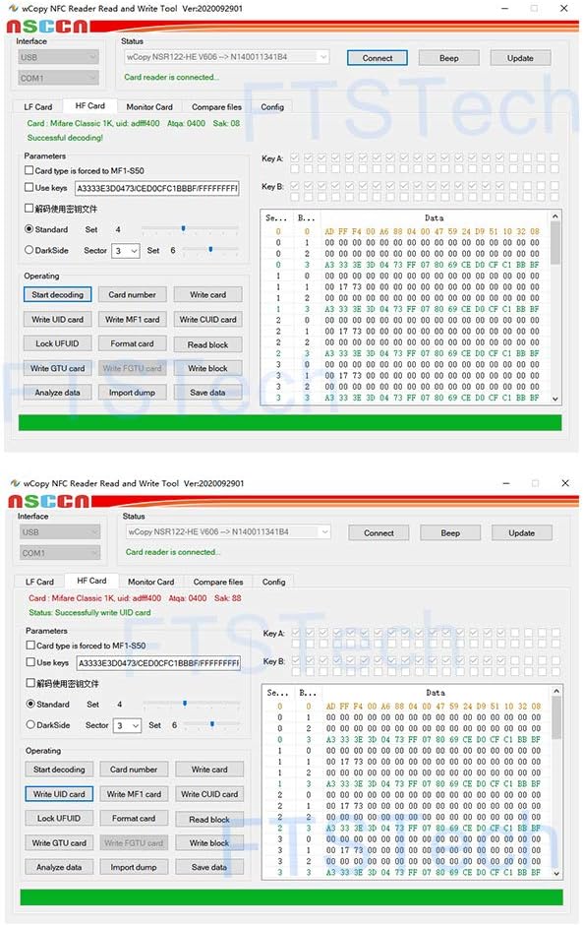583x926 pixels.
Task: Open the Monitor Card tab in the bottom window
Action: point(151,582)
